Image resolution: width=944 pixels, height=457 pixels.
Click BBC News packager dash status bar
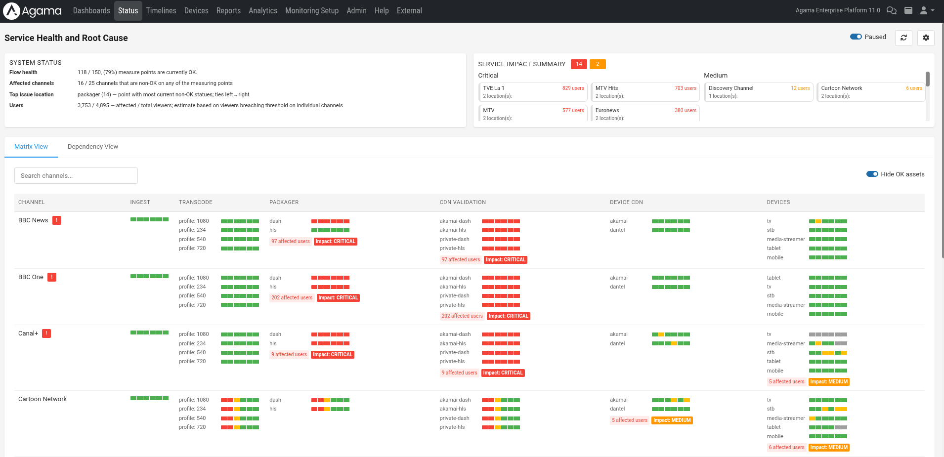(330, 221)
